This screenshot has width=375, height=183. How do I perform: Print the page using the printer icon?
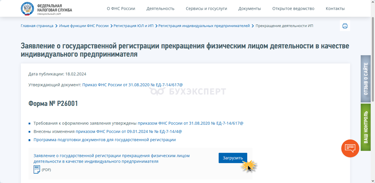coord(345,26)
